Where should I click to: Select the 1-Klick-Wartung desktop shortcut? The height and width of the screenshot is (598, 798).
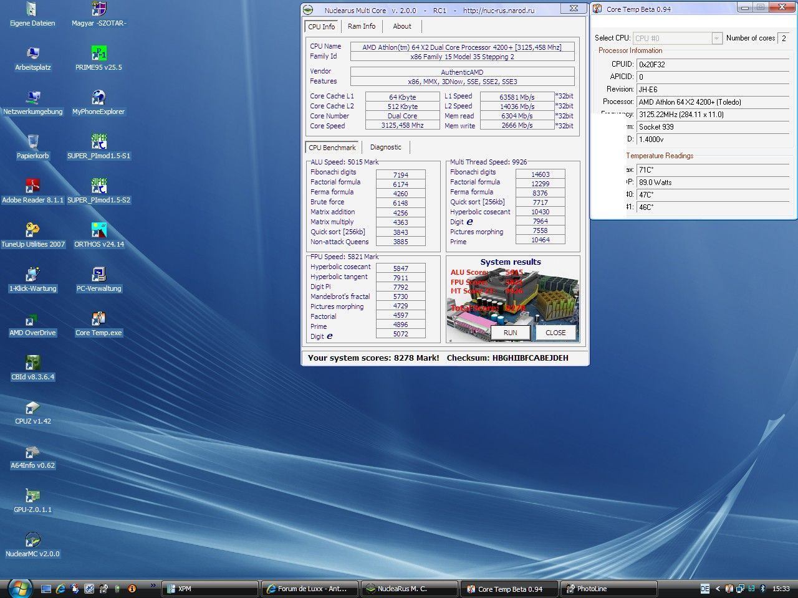(32, 280)
